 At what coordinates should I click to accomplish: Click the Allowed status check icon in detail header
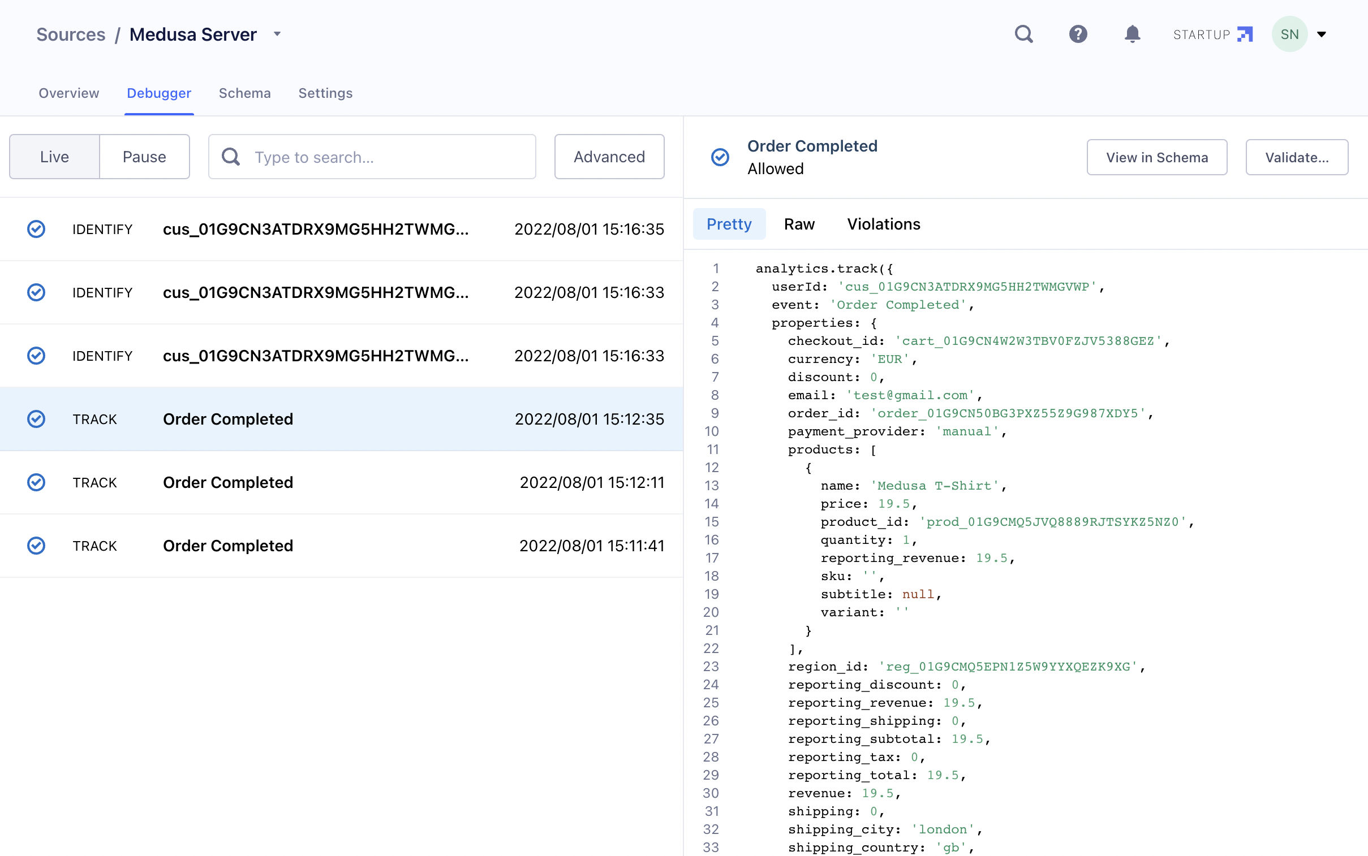(x=720, y=157)
